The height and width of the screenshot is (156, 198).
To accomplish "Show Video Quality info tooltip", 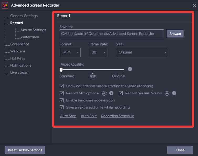I will click(130, 69).
